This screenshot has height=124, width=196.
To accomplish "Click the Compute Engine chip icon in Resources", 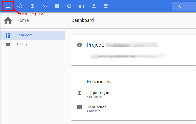I will pyautogui.click(x=80, y=93).
